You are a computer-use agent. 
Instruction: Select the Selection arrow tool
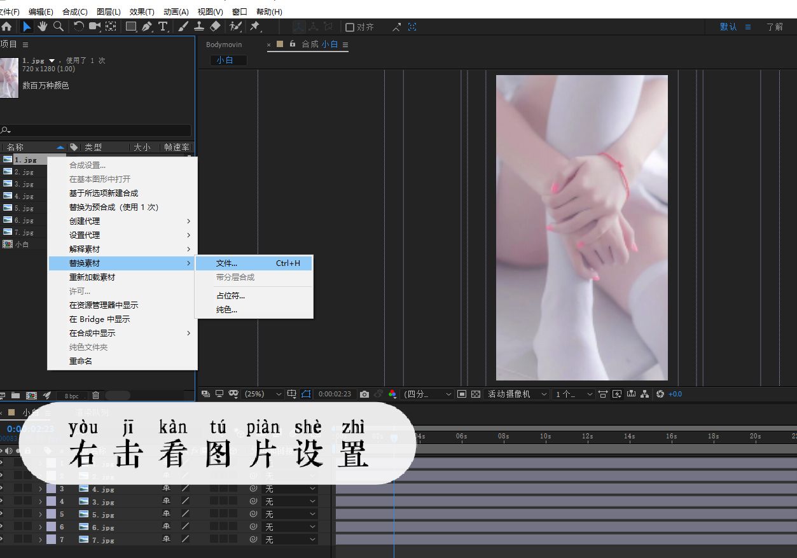tap(27, 27)
